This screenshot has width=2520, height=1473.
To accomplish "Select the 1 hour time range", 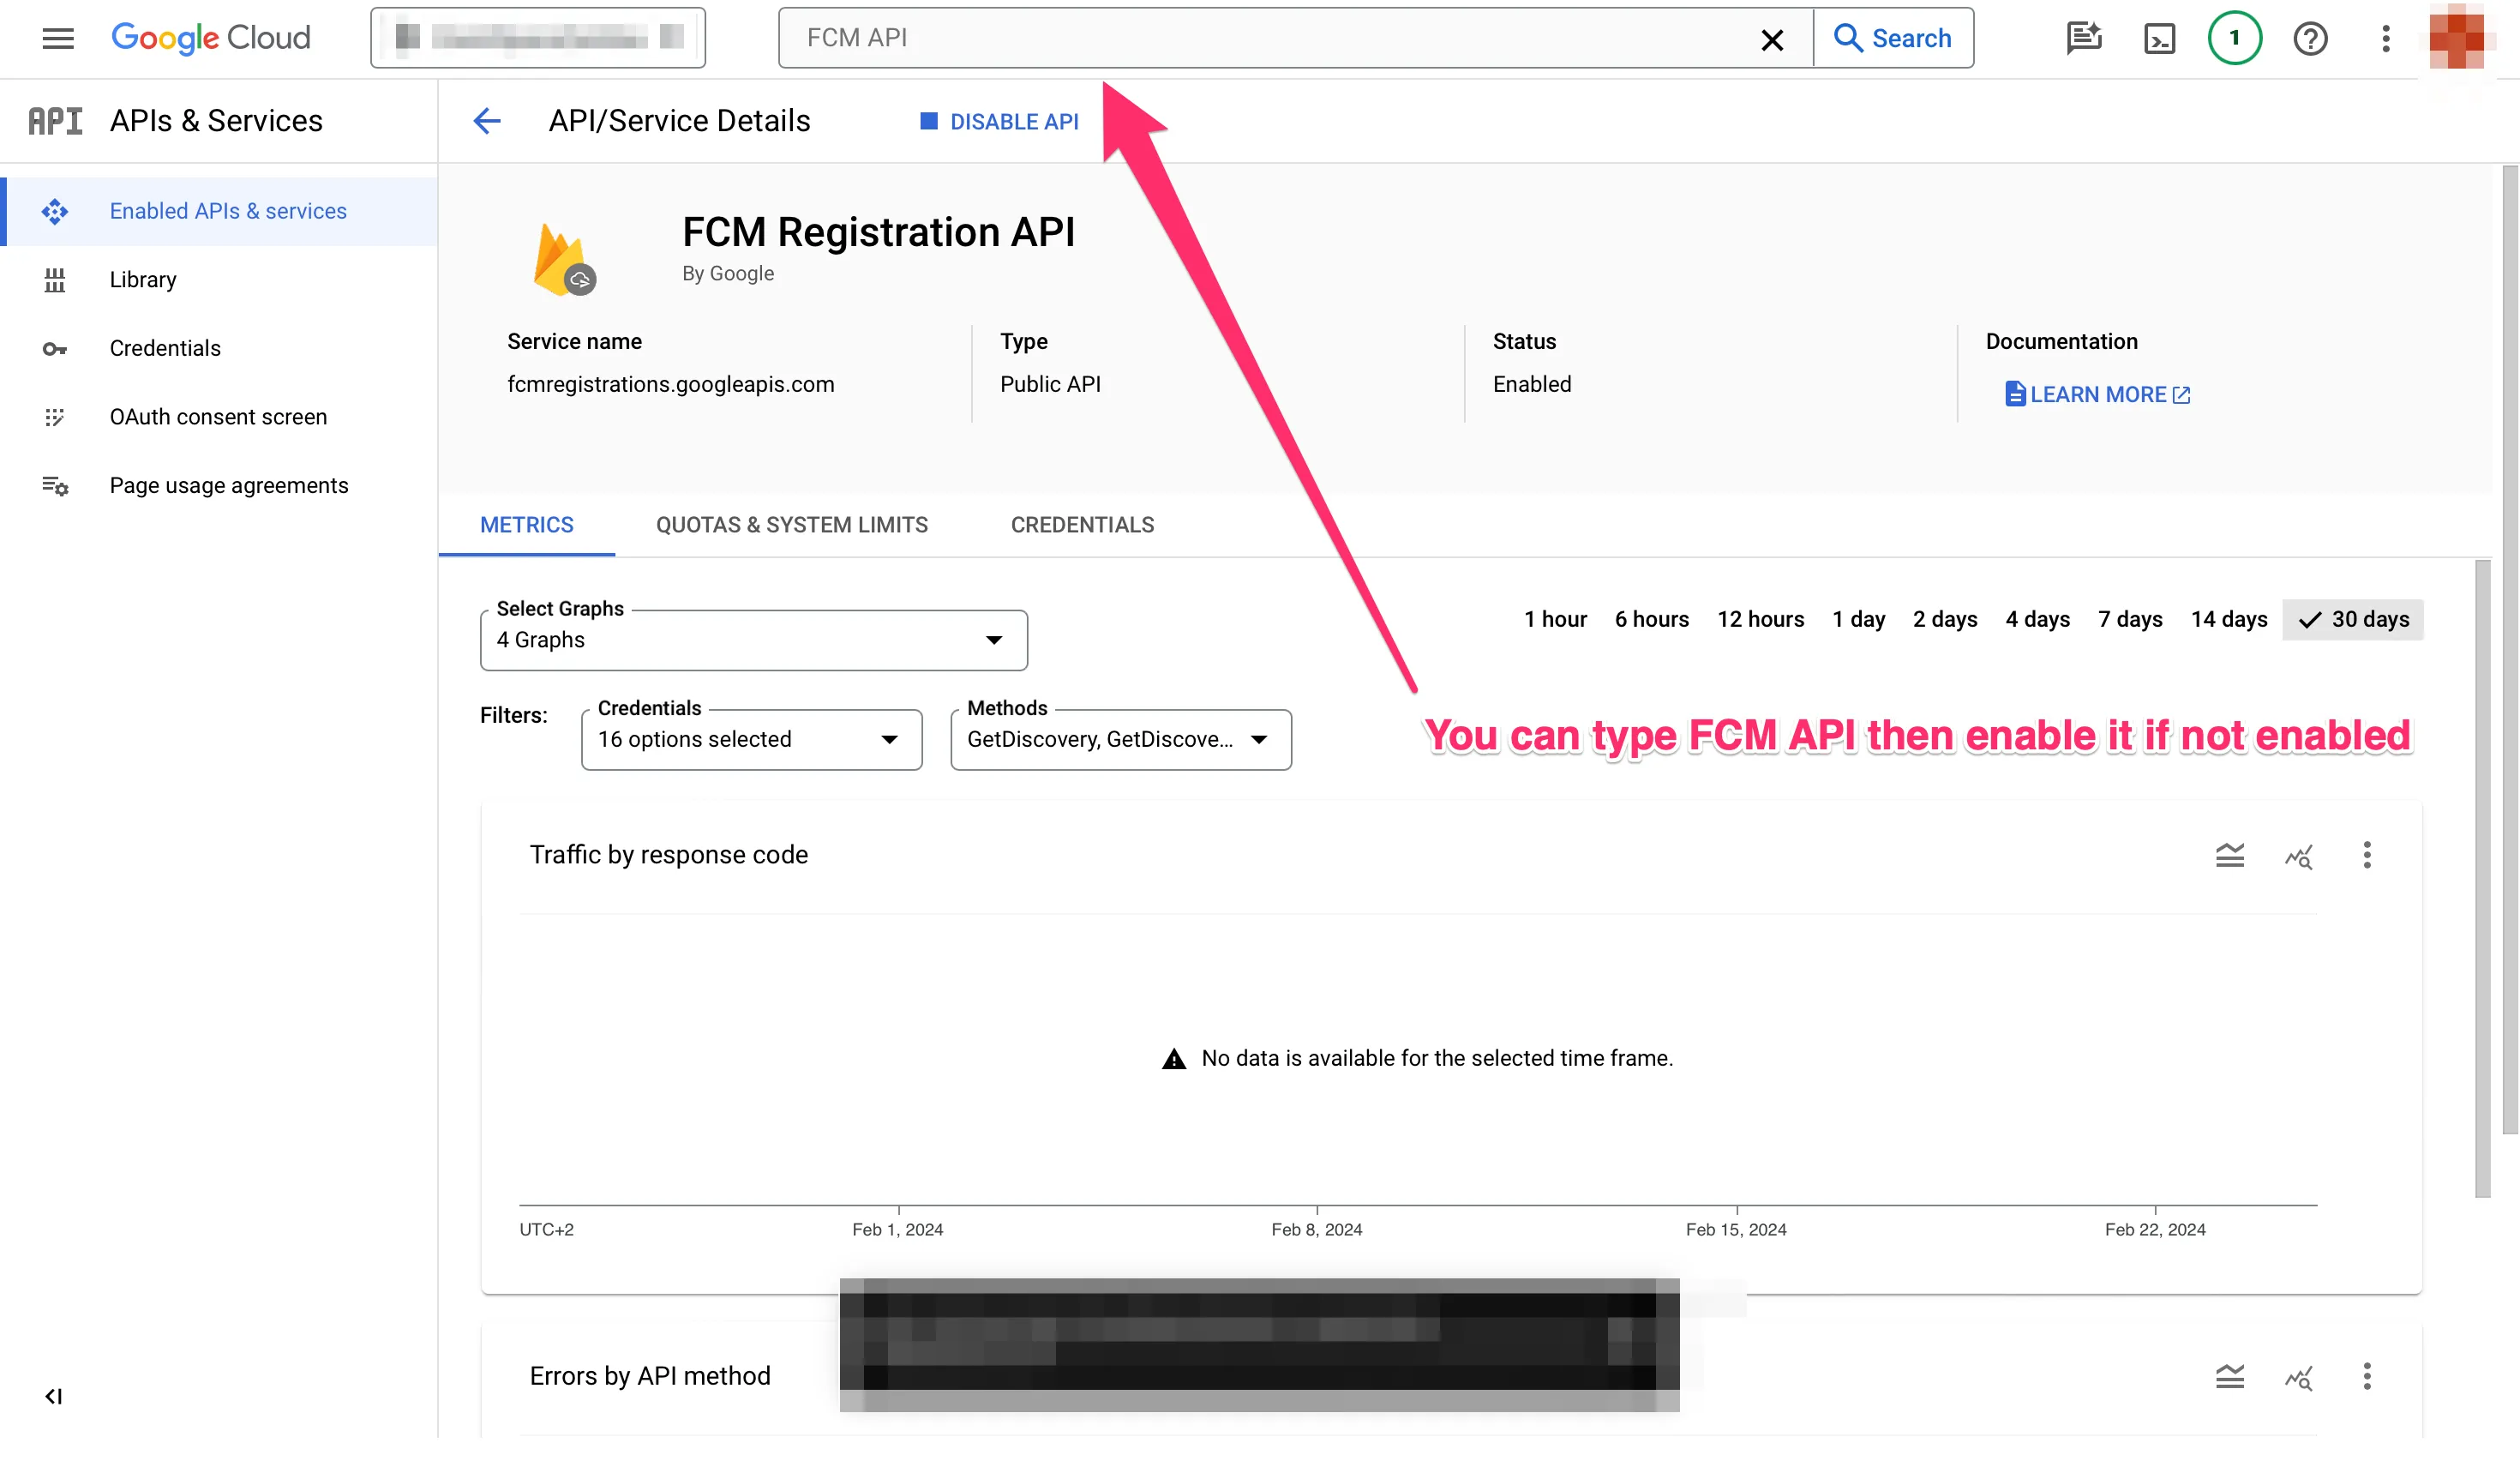I will pyautogui.click(x=1555, y=619).
